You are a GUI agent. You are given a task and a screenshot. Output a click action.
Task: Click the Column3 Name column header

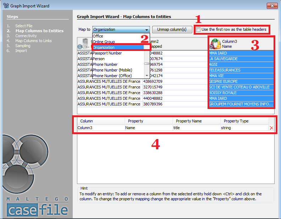(x=241, y=44)
